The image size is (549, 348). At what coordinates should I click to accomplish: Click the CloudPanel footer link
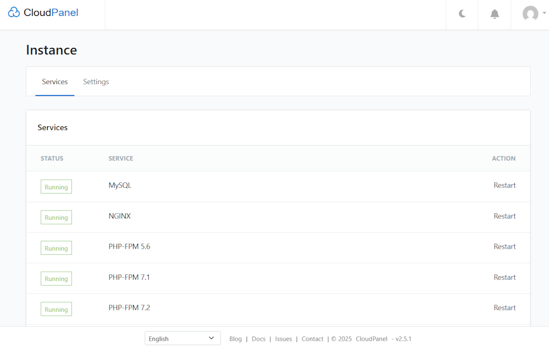(371, 339)
